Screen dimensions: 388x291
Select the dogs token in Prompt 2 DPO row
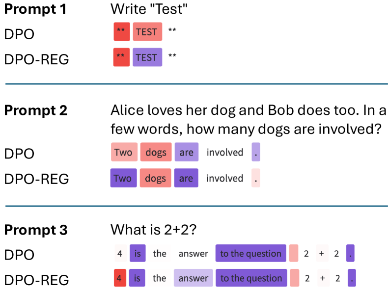[x=156, y=152]
